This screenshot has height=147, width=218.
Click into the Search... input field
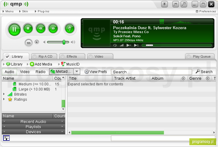click(x=151, y=72)
